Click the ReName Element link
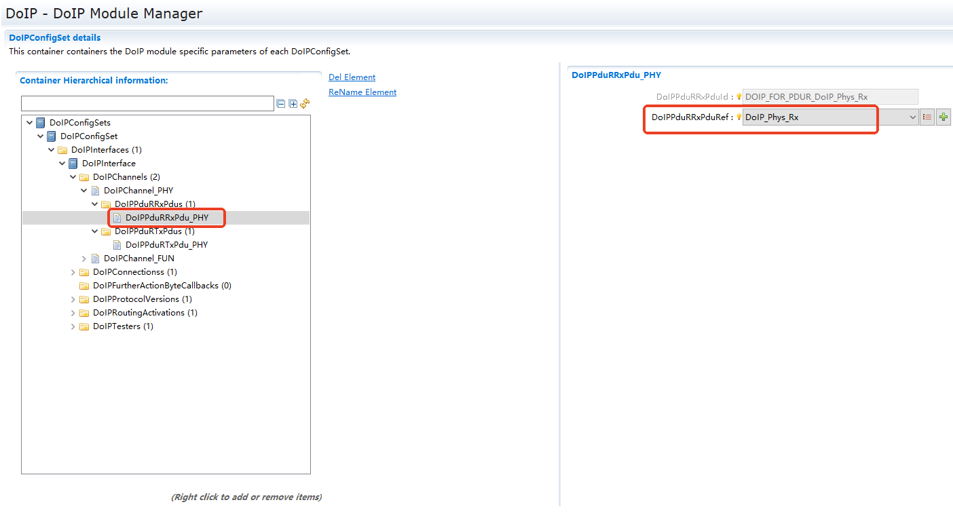 362,92
